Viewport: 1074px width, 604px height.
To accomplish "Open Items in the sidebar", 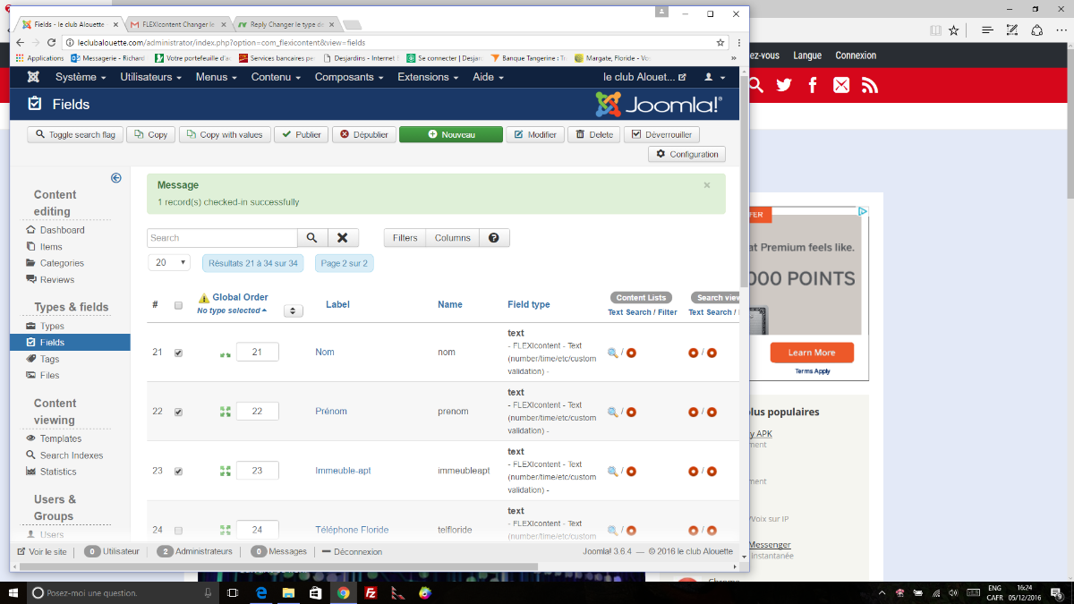I will (51, 247).
